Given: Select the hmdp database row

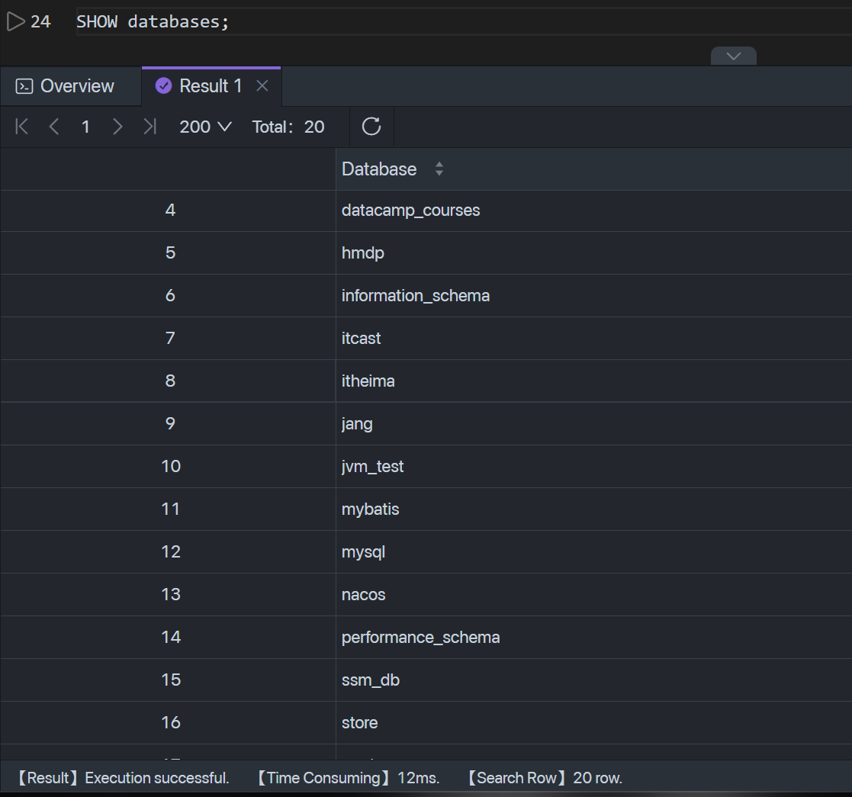Looking at the screenshot, I should (362, 252).
